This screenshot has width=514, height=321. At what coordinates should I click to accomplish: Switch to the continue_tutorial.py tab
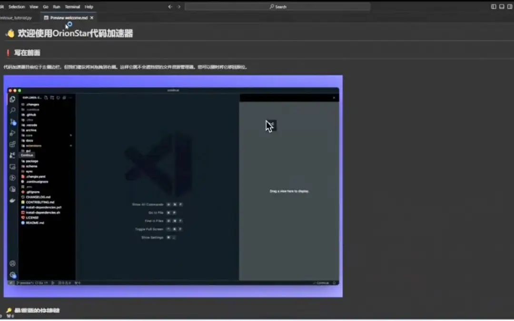coord(16,18)
